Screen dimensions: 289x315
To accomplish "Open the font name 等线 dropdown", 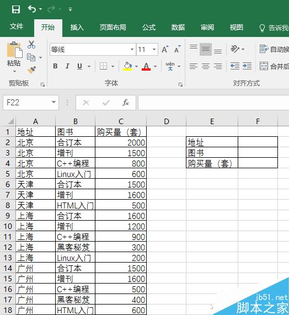I will [132, 49].
